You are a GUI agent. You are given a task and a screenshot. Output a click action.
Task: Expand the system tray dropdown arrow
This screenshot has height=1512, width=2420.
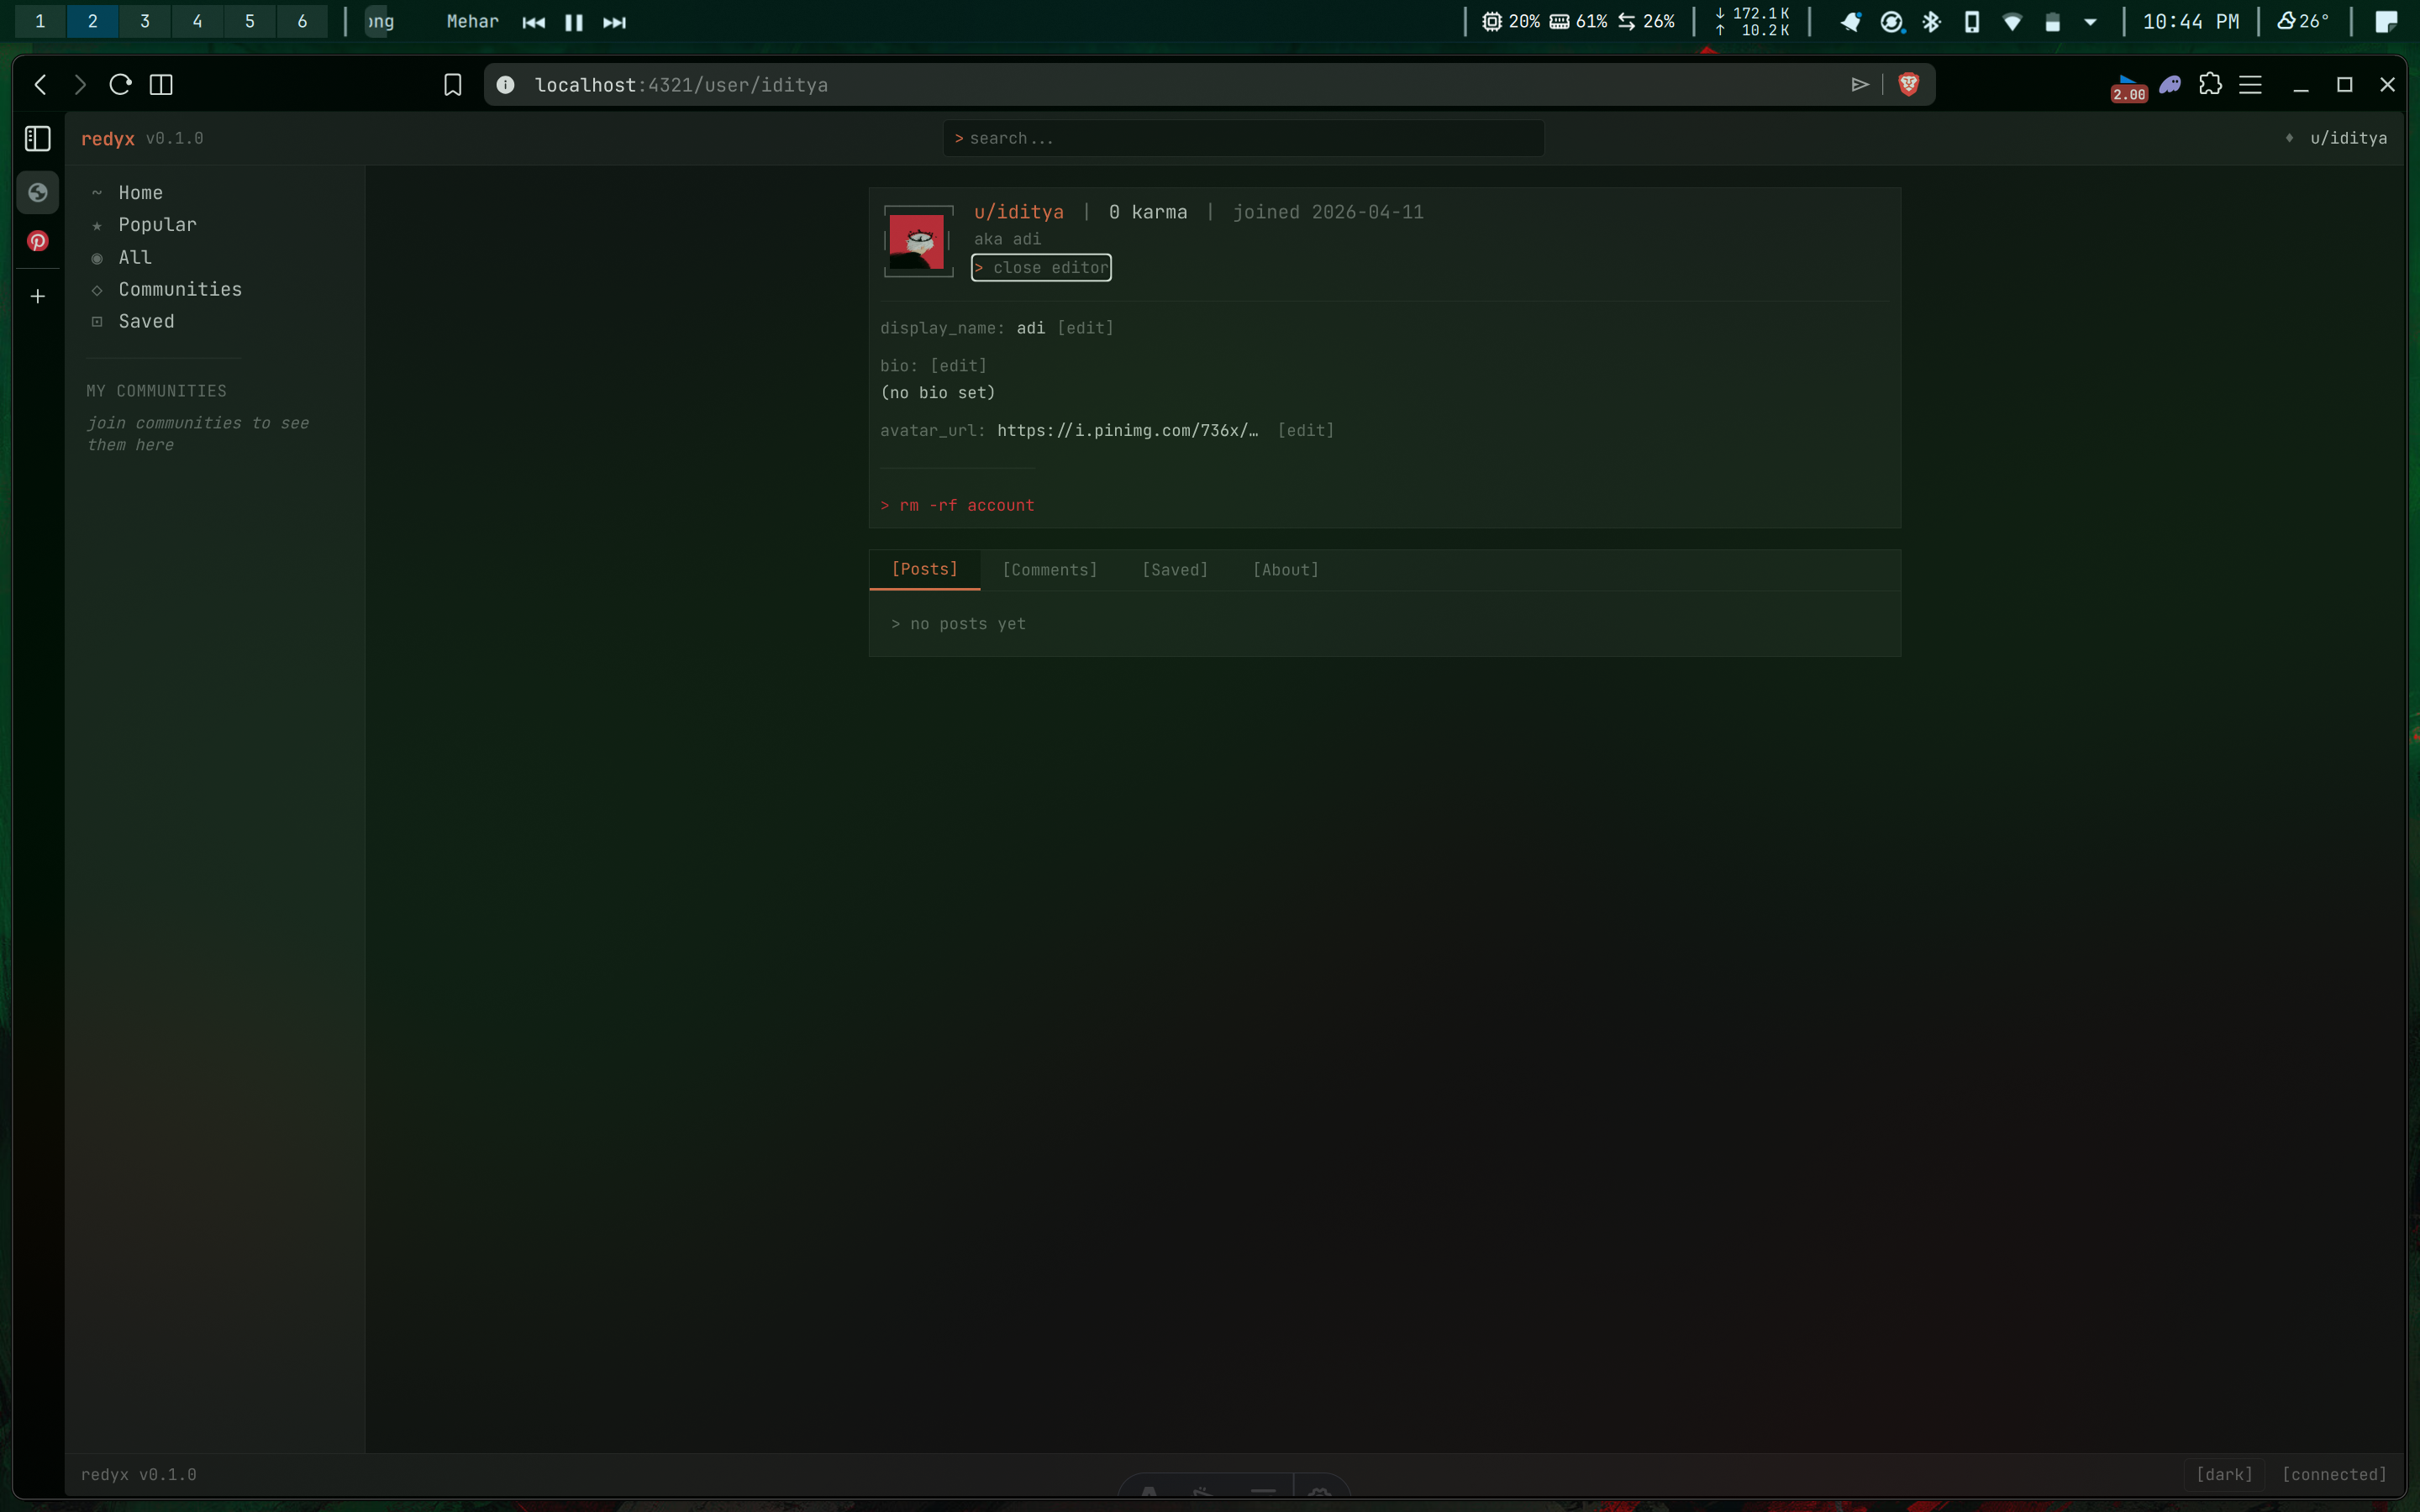pyautogui.click(x=2090, y=22)
